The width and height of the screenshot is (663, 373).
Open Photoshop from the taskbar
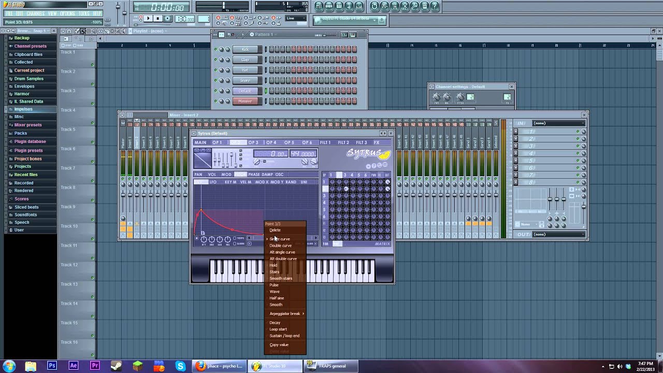tap(52, 366)
